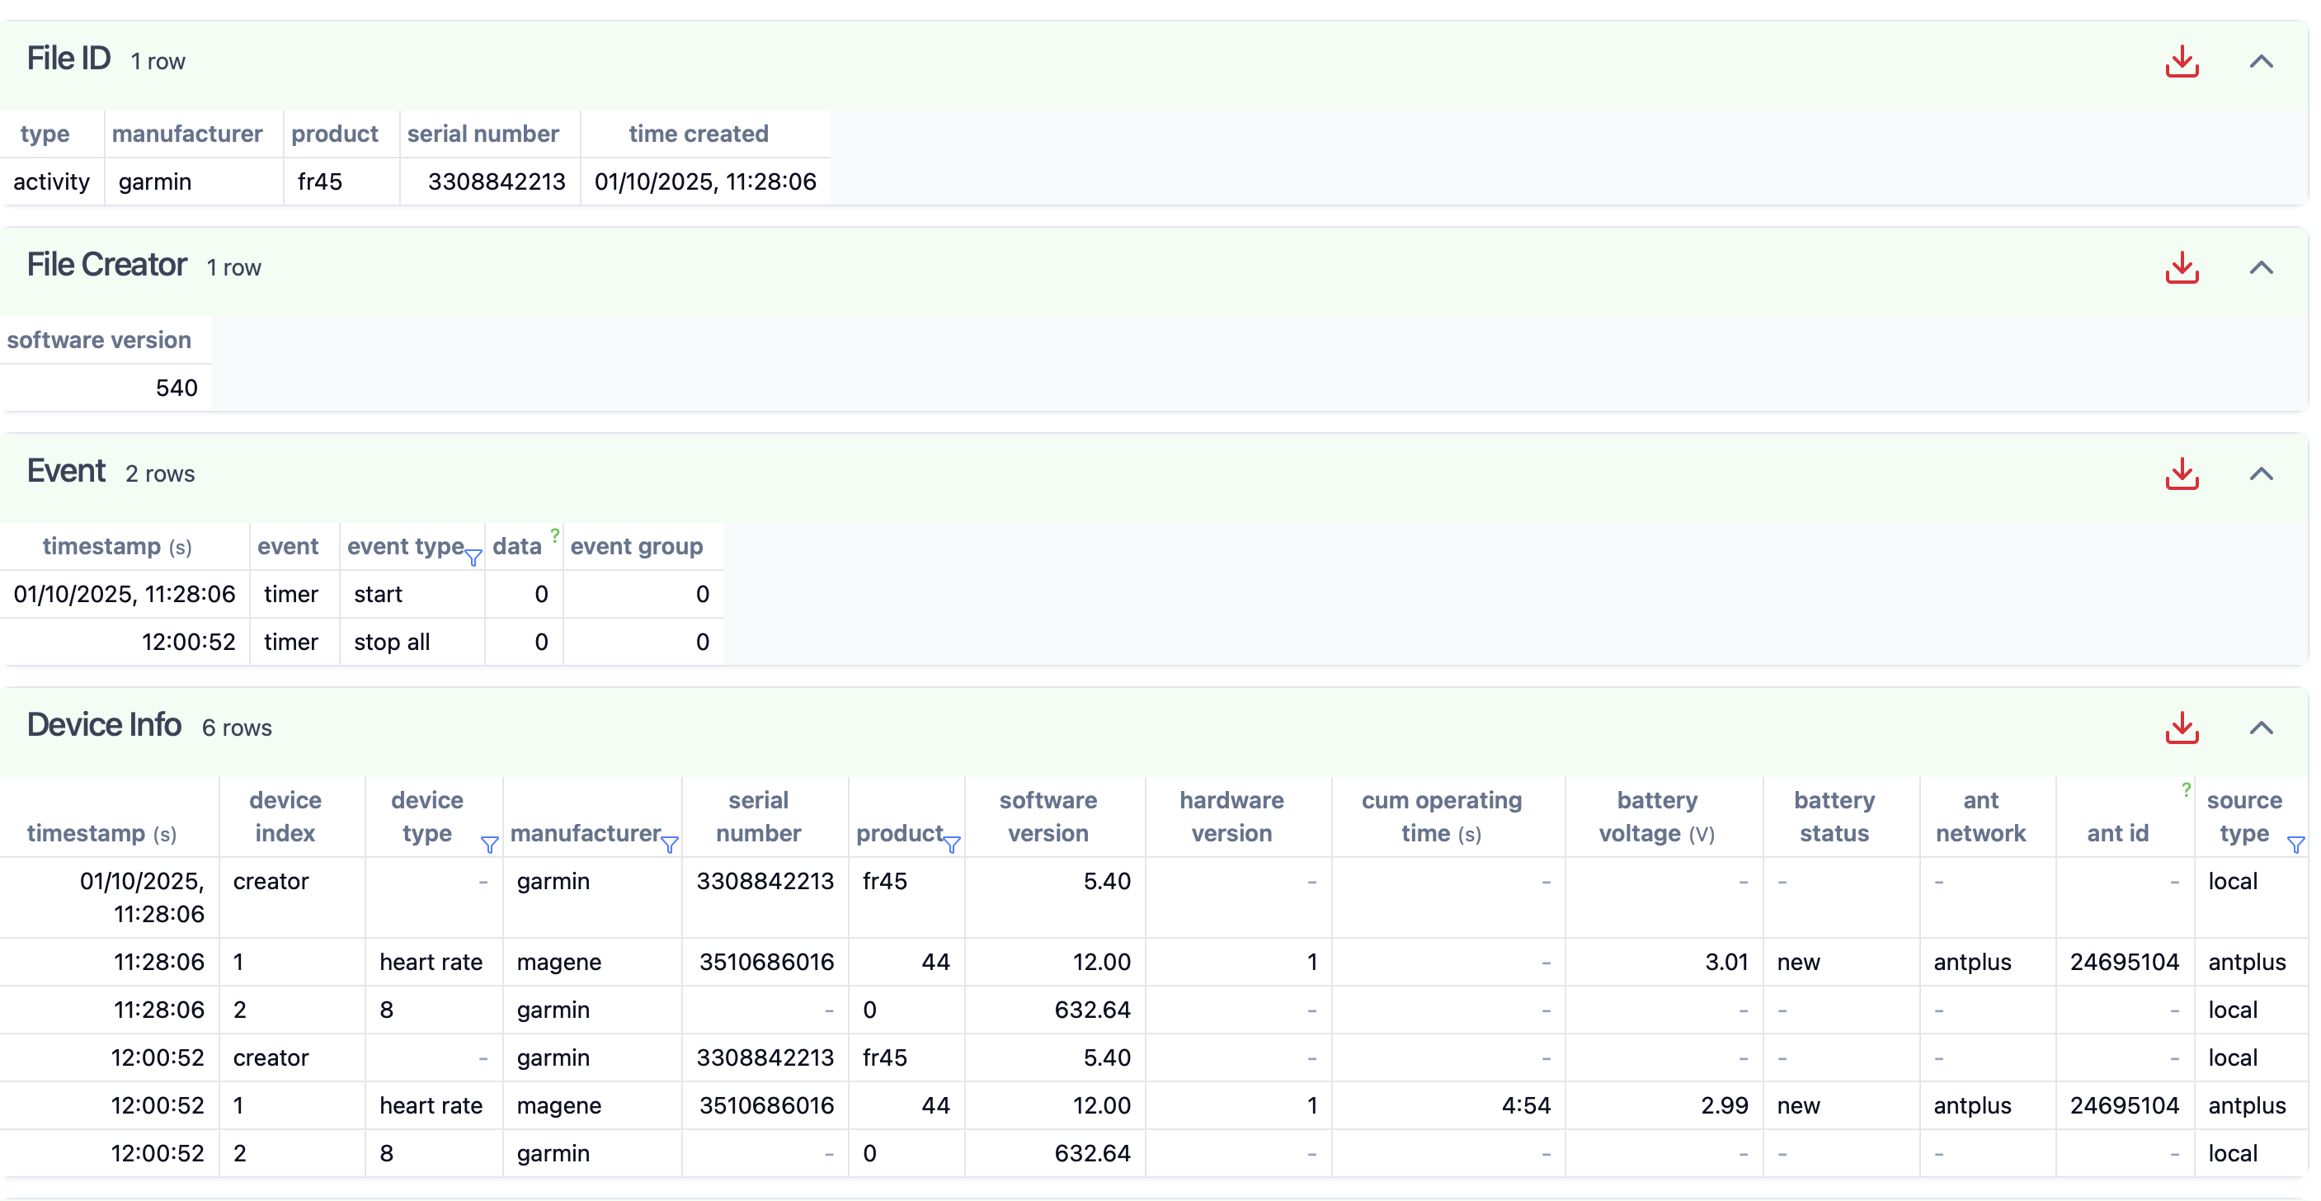The image size is (2321, 1201).
Task: Filter Device Info by manufacturer
Action: pyautogui.click(x=670, y=844)
